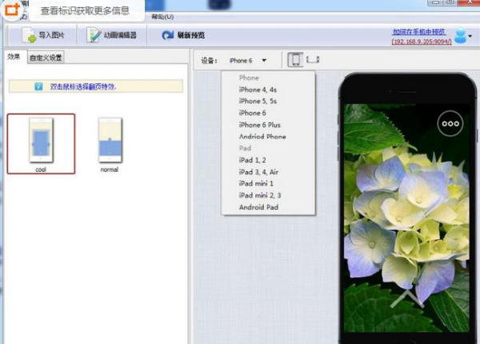Switch to the Effects (效果) tab

click(14, 57)
